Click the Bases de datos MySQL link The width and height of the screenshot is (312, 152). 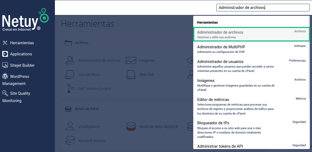158,126
